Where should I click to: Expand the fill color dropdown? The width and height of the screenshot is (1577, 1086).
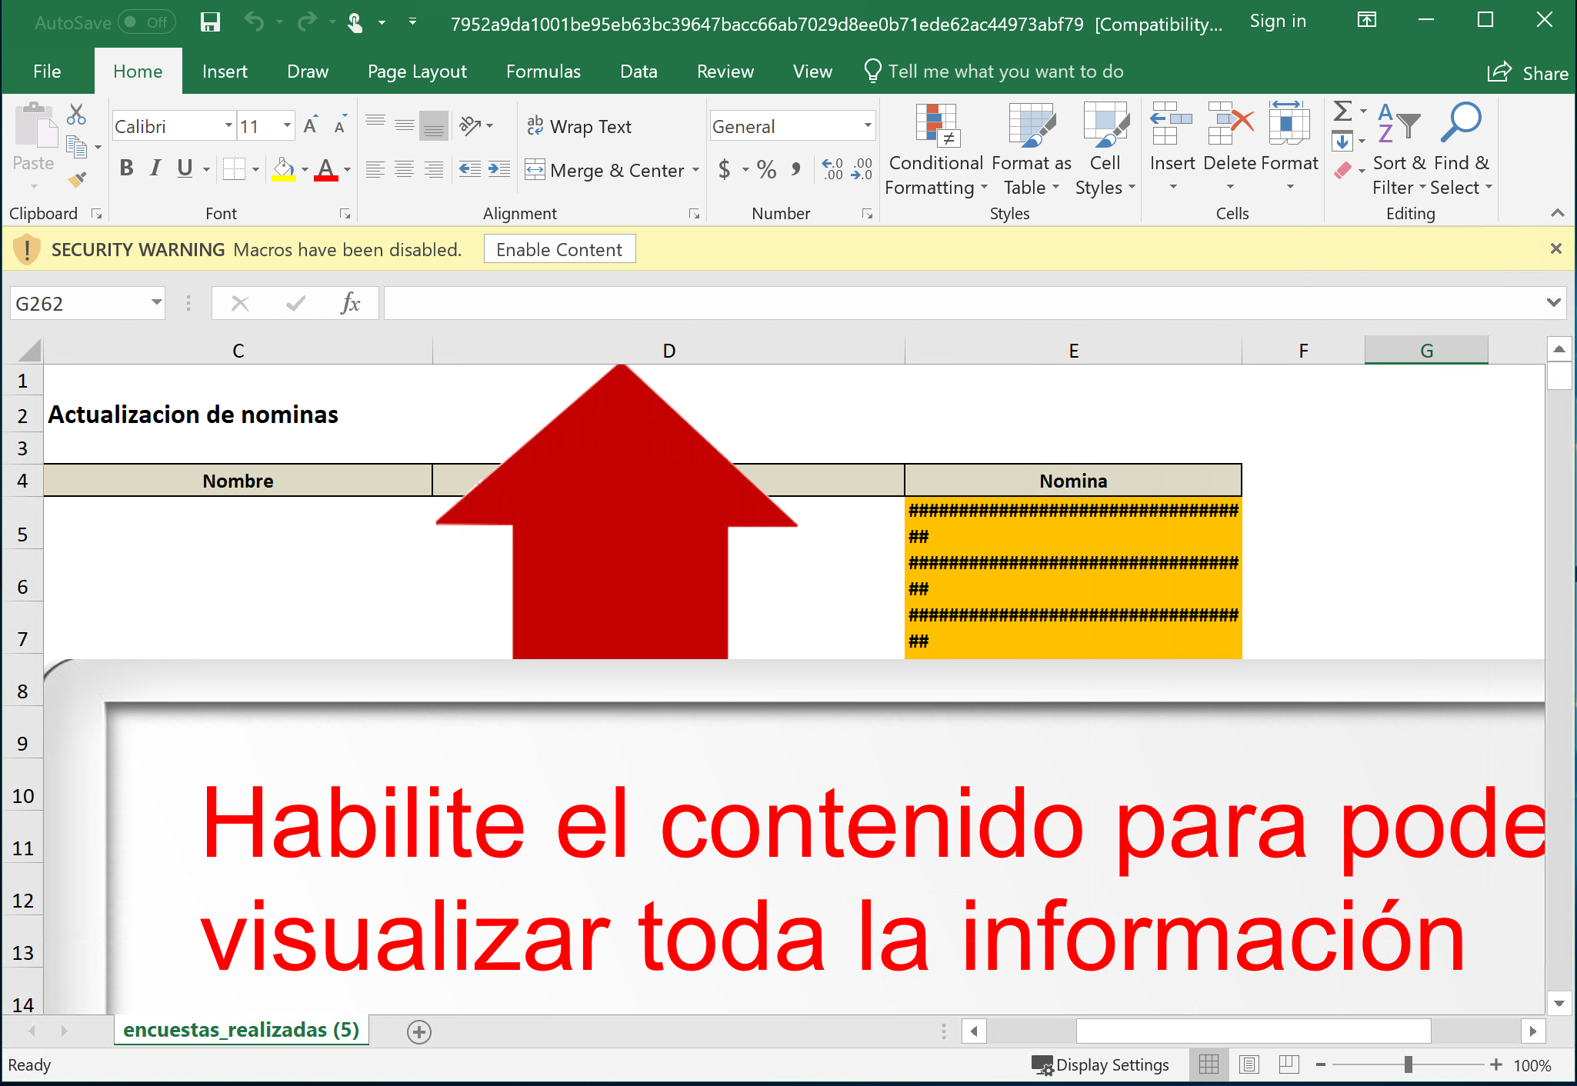304,169
